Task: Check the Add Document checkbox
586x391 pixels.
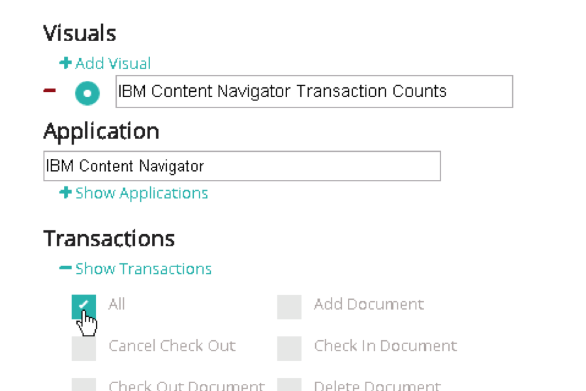Action: point(289,307)
